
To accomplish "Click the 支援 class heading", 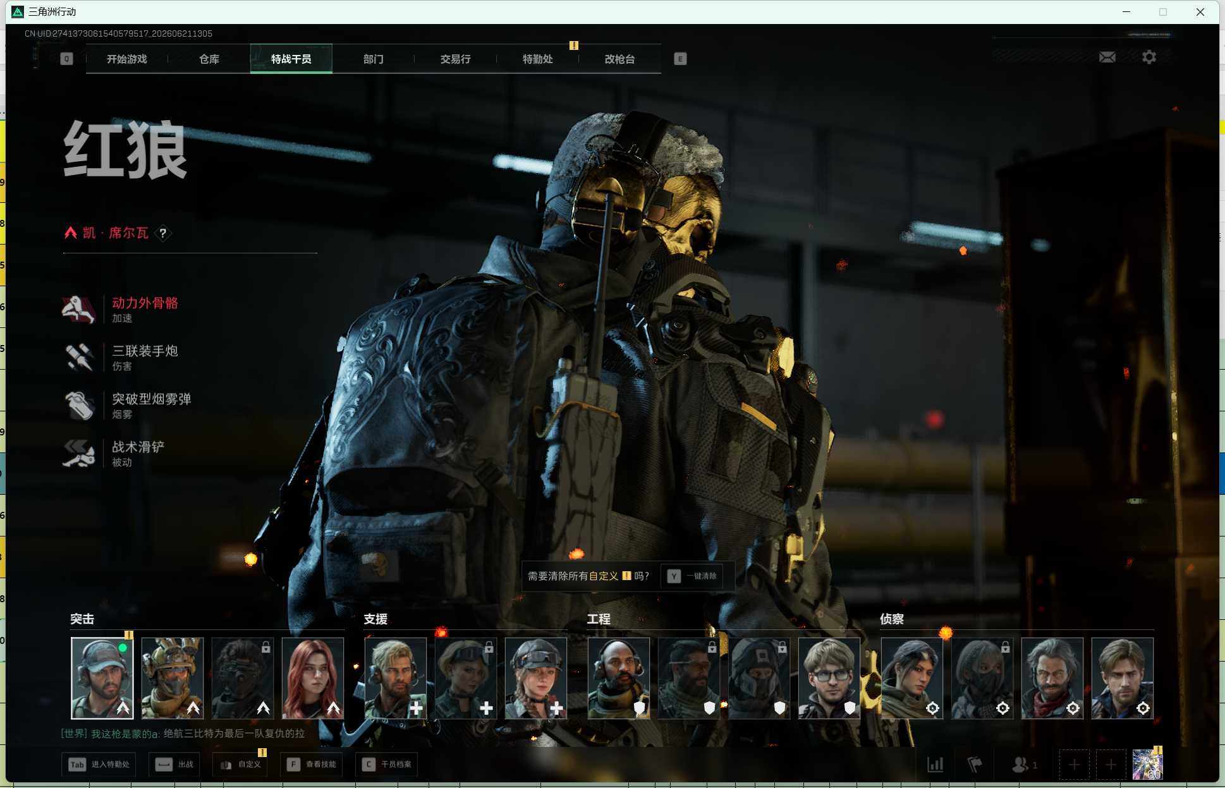I will coord(375,619).
